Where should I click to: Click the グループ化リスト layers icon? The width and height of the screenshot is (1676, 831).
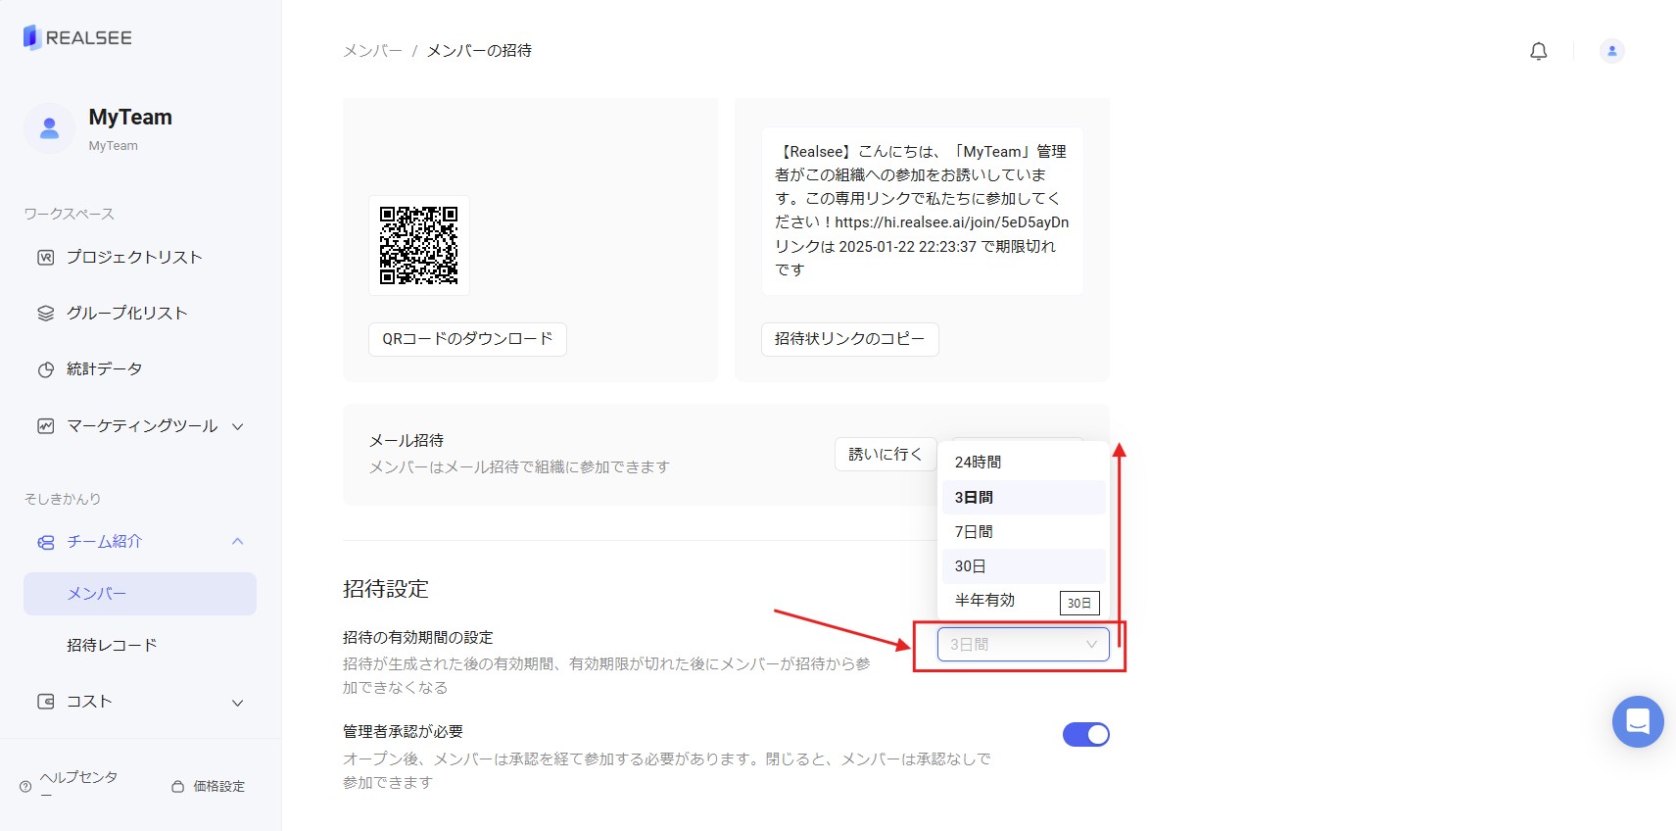[x=45, y=314]
